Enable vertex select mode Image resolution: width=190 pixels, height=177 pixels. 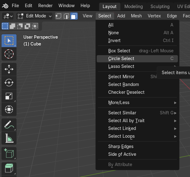click(x=58, y=16)
